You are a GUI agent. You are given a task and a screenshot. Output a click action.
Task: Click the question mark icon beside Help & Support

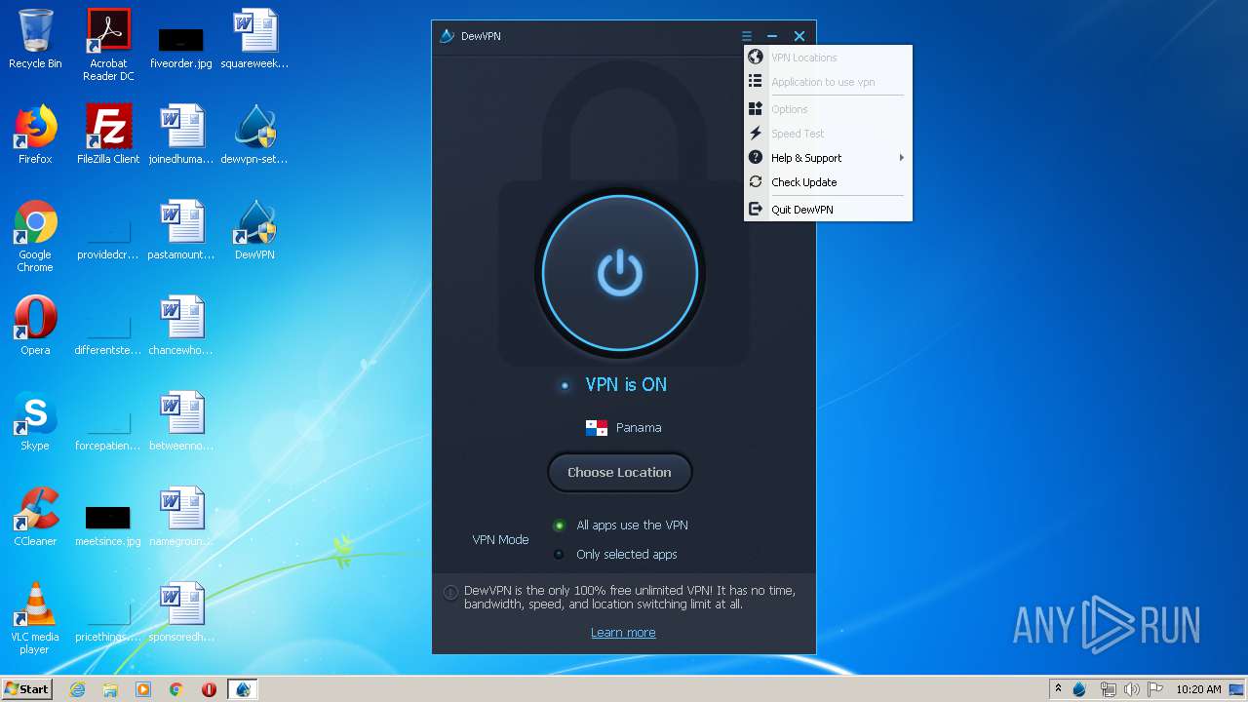point(755,158)
